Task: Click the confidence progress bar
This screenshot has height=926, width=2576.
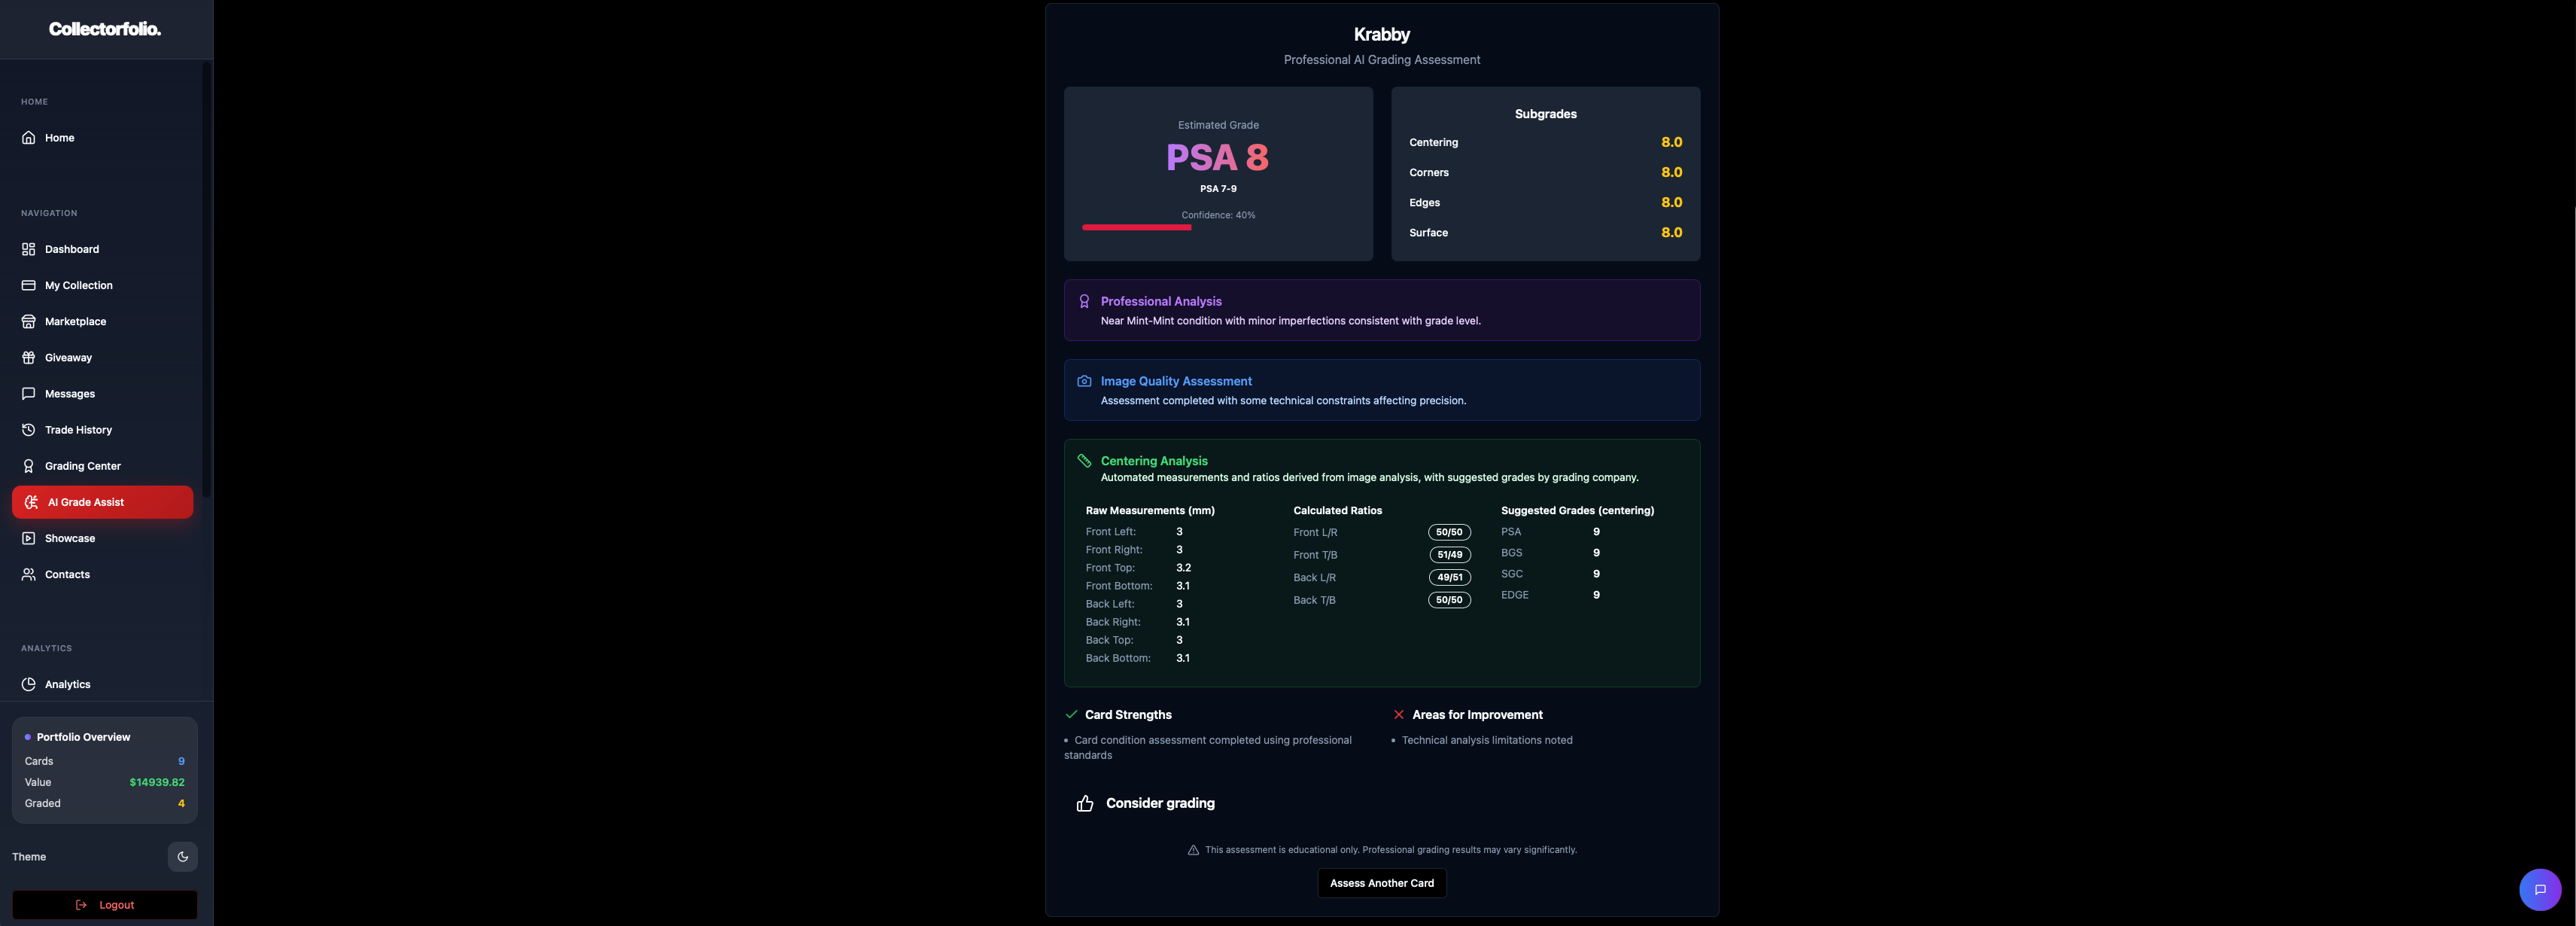Action: pyautogui.click(x=1136, y=227)
